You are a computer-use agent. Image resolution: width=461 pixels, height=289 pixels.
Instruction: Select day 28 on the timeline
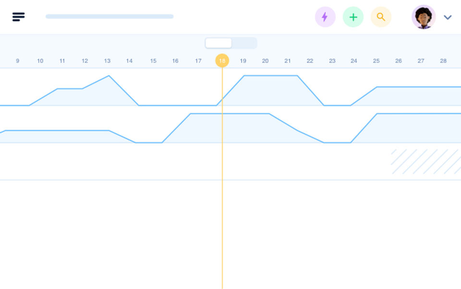pyautogui.click(x=443, y=61)
